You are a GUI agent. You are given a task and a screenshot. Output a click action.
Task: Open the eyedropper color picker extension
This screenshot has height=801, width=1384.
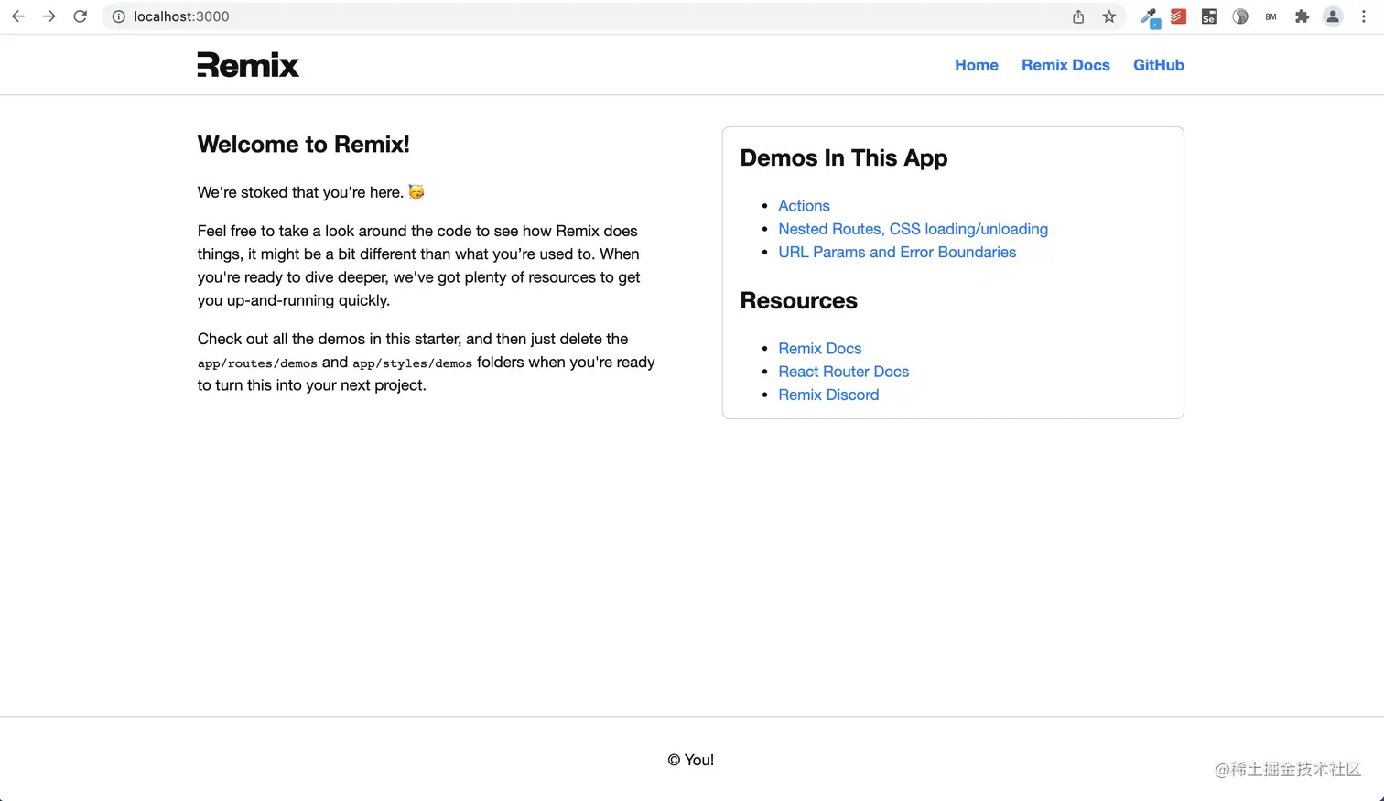(x=1149, y=16)
